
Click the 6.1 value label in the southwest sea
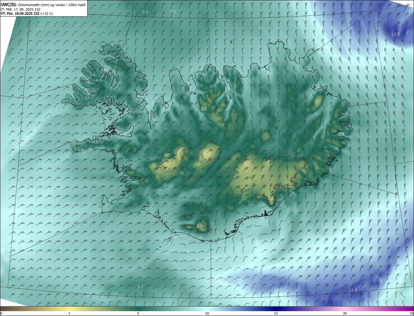pos(140,286)
